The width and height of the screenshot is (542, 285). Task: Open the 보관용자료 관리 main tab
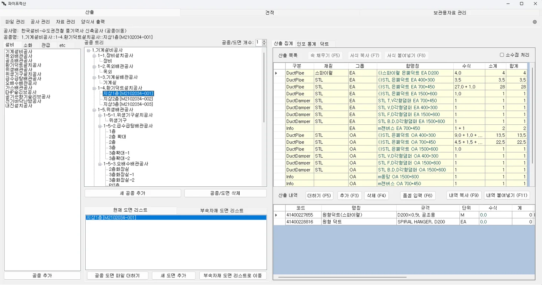[x=450, y=12]
